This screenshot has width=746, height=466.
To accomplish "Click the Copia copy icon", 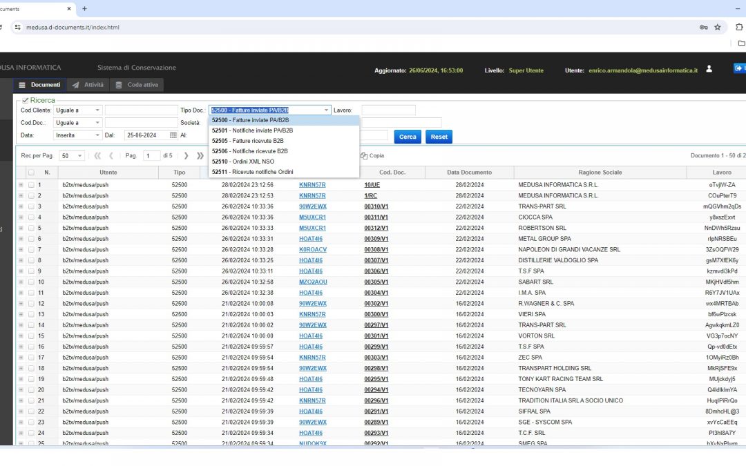I will coord(364,155).
